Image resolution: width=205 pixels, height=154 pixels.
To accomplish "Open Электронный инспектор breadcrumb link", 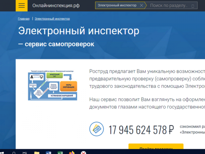I will tap(52, 19).
